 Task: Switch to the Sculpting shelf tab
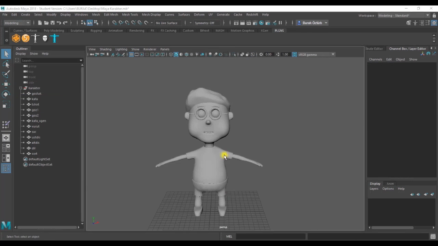(77, 31)
